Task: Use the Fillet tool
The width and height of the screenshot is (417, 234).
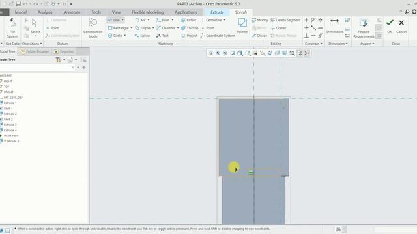Action: pos(163,20)
